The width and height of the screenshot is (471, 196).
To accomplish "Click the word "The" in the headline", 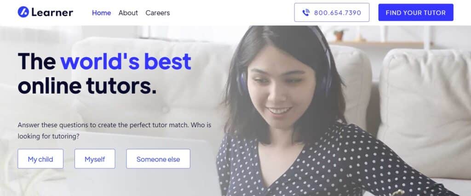I will 37,61.
